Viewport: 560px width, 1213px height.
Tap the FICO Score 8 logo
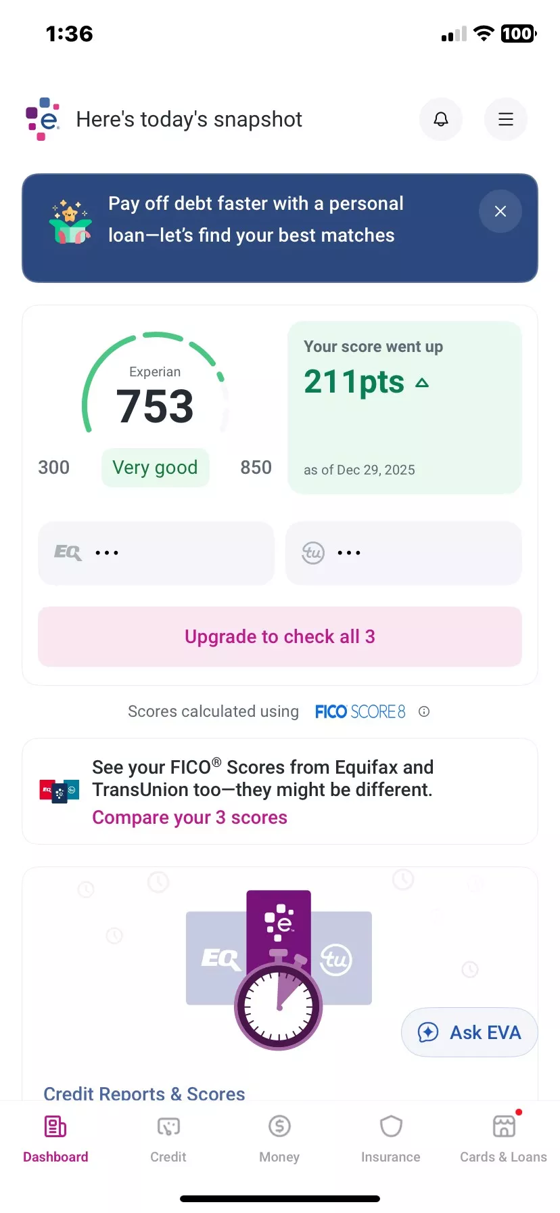pos(360,711)
